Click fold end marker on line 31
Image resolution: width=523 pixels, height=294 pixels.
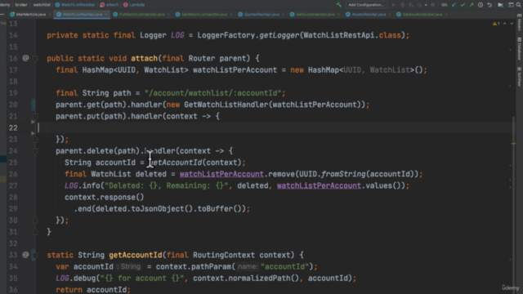coord(35,232)
